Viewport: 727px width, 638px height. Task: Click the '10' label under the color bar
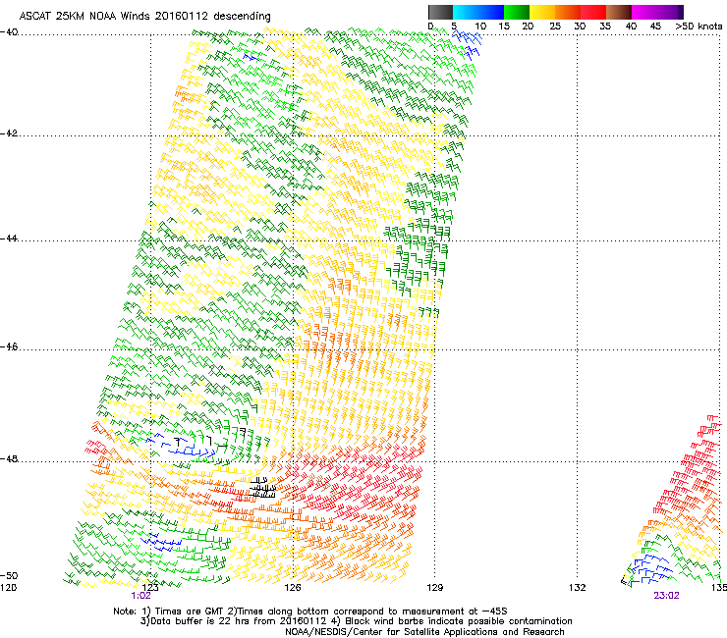(x=480, y=26)
